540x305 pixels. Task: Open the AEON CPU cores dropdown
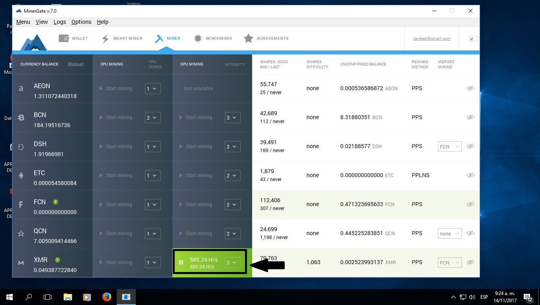pos(153,89)
